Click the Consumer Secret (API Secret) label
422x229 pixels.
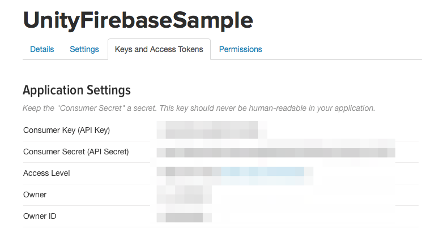click(76, 152)
